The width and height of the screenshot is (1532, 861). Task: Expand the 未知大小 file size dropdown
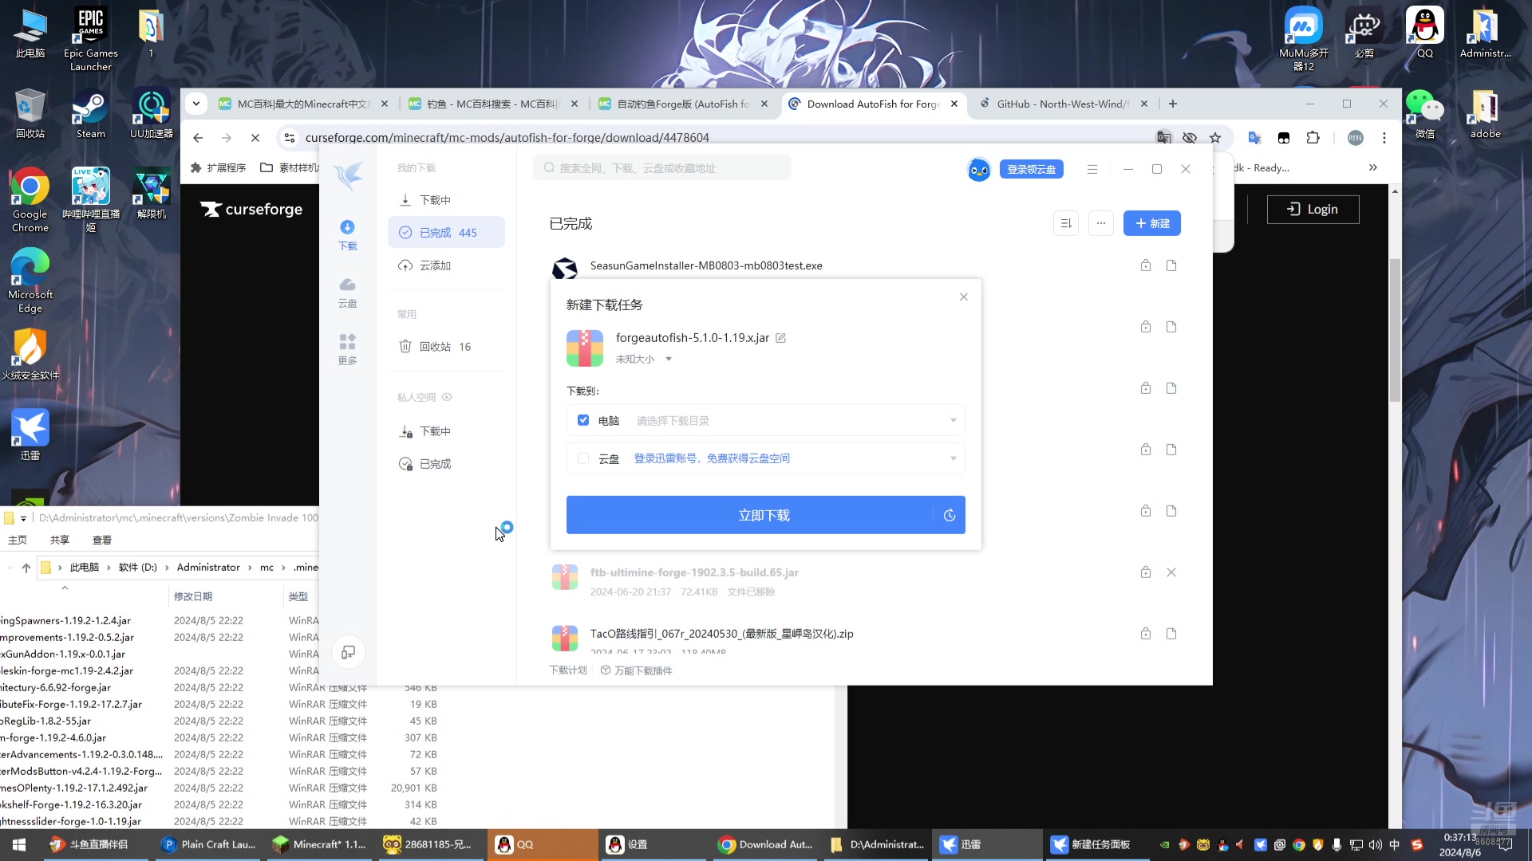(669, 360)
